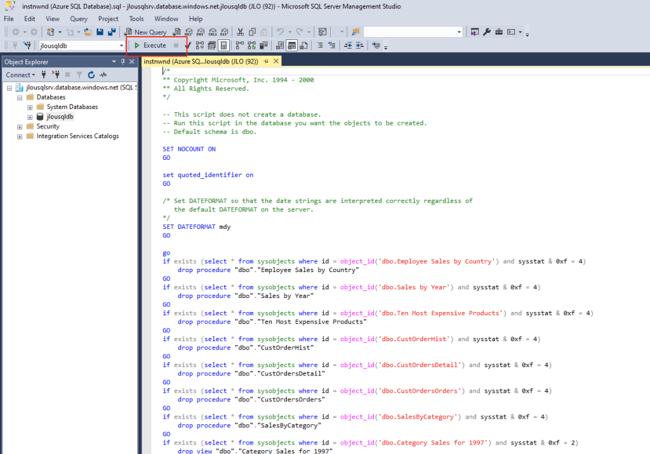This screenshot has width=650, height=454.
Task: Toggle IntelliSense Enabled icon
Action: coord(223,46)
